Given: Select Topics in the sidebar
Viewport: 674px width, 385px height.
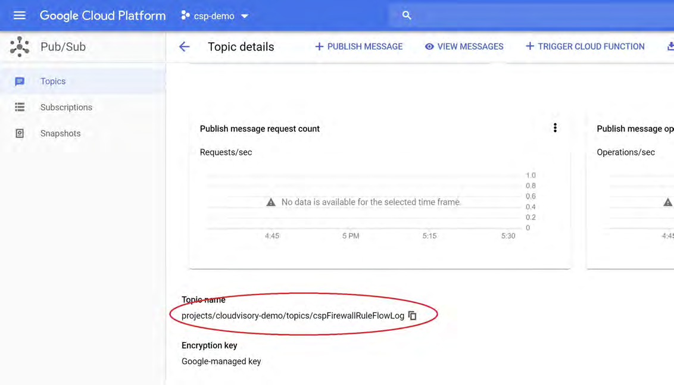Looking at the screenshot, I should pos(83,81).
